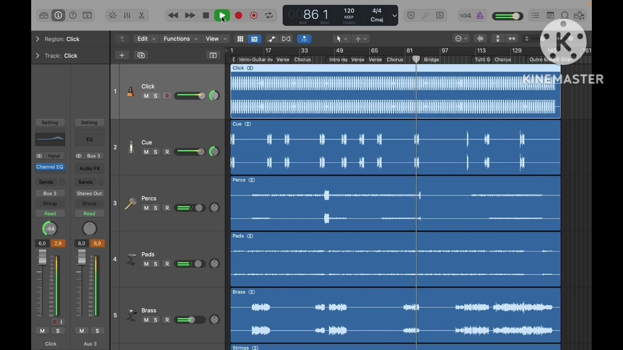Open Quick Help question mark icon
623x350 pixels.
[x=73, y=16]
